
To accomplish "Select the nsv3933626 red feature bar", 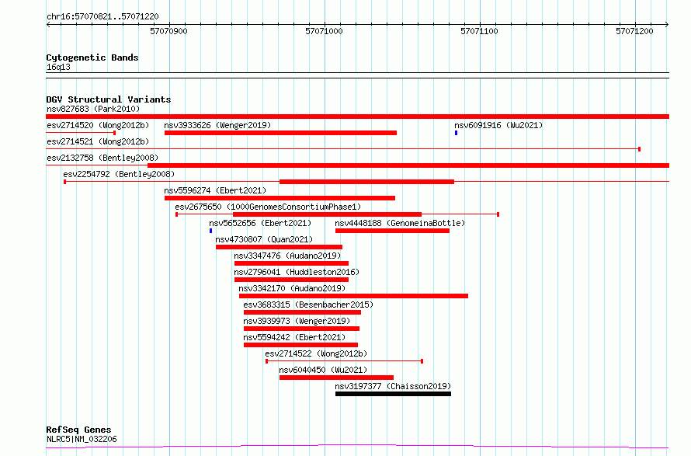I will [280, 133].
